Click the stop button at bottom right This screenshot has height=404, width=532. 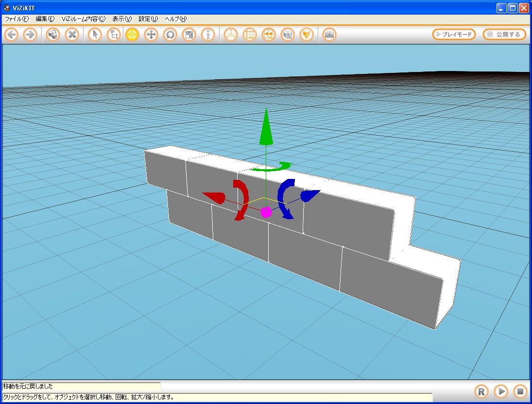[520, 391]
